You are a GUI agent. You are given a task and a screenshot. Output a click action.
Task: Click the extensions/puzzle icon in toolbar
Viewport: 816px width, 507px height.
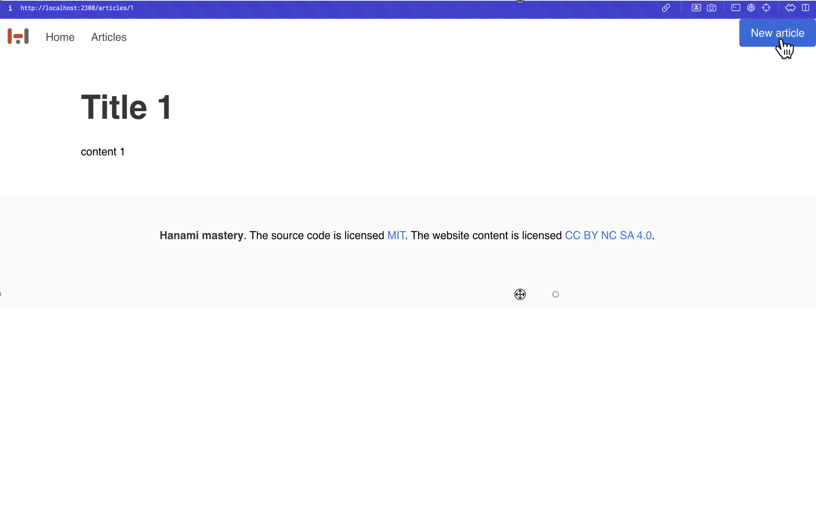[790, 7]
